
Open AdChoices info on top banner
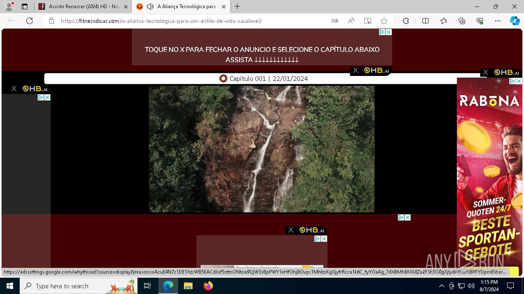point(382,32)
